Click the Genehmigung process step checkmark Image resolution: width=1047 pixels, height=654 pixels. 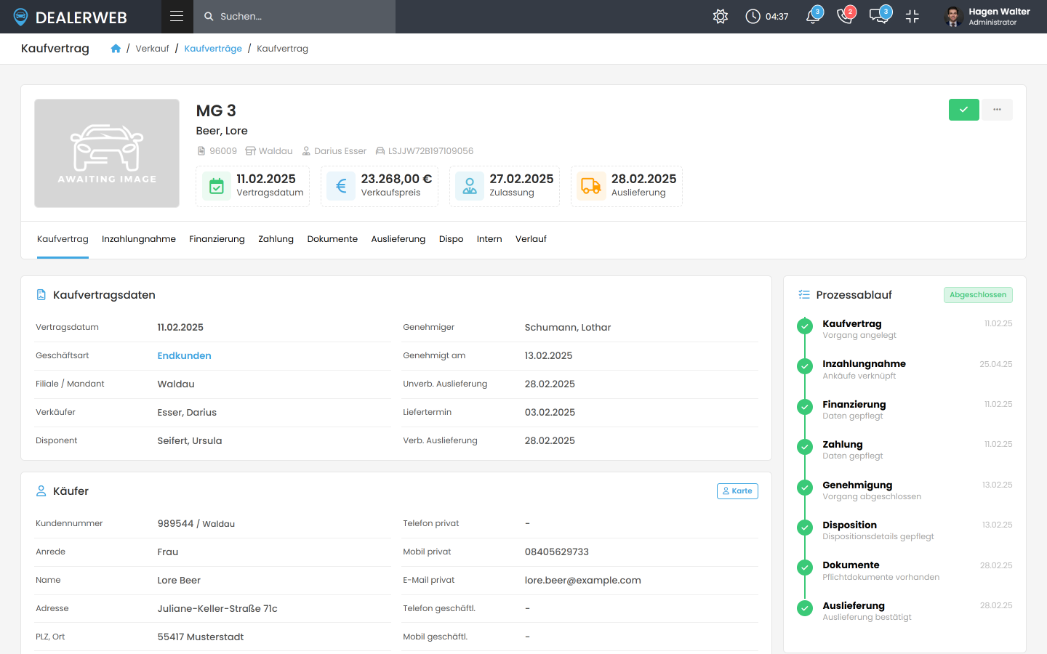point(805,487)
